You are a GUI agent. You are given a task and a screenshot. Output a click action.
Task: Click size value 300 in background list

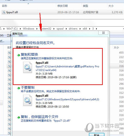[x=121, y=106]
